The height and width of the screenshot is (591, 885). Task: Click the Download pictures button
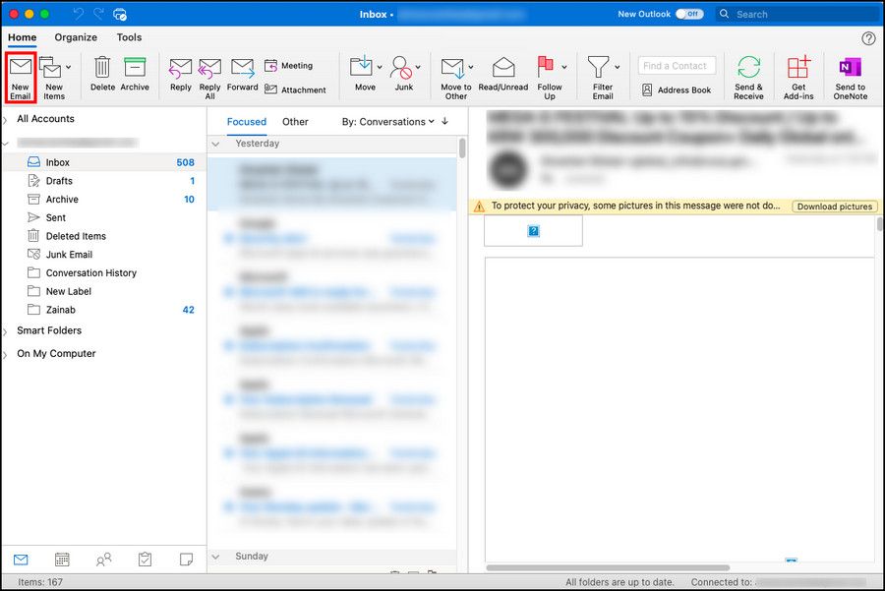[835, 207]
